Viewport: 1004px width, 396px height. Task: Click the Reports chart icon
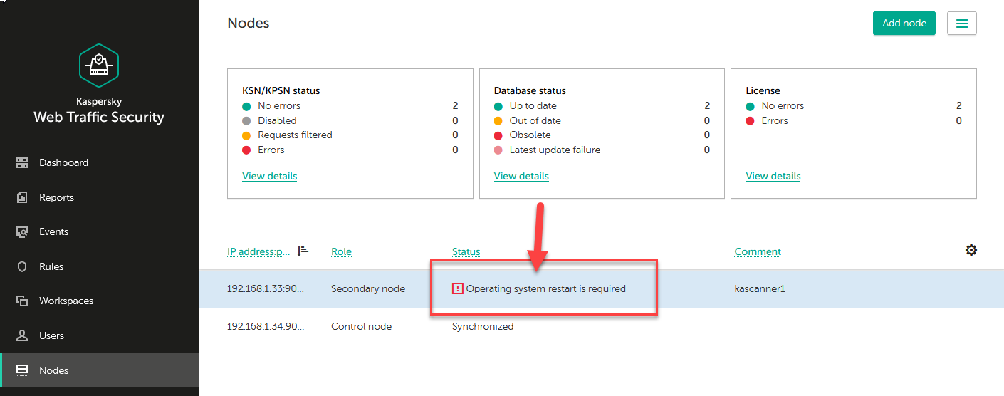[22, 197]
